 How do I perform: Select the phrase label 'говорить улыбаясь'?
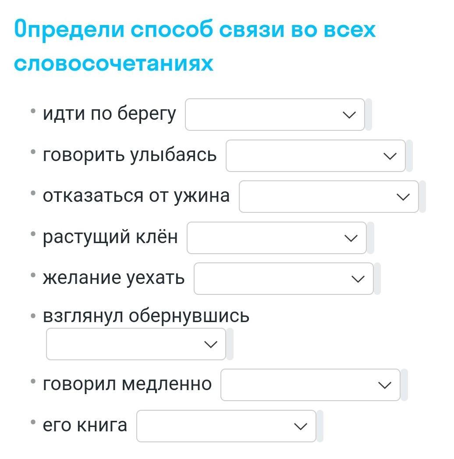(x=130, y=155)
